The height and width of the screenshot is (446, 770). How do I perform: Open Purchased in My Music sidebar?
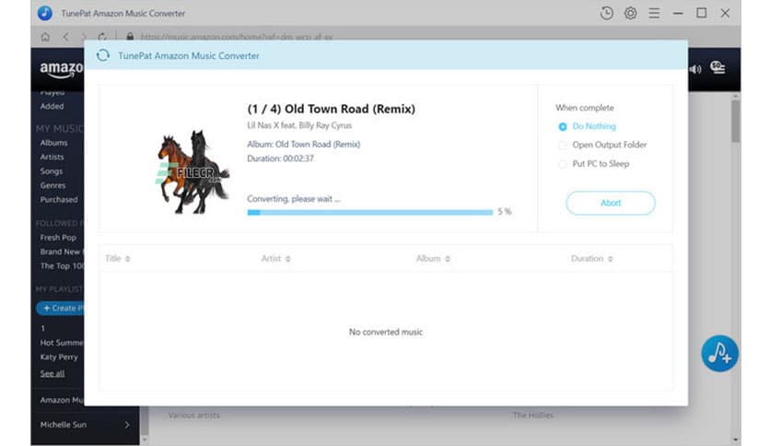(59, 200)
